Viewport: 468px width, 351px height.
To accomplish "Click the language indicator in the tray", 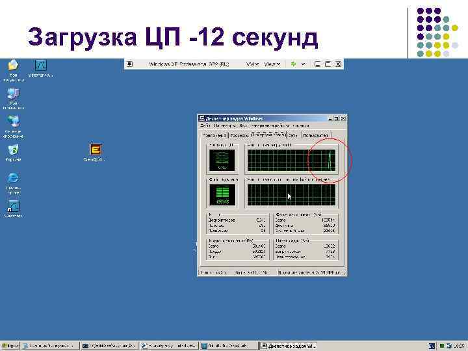I will tap(432, 346).
